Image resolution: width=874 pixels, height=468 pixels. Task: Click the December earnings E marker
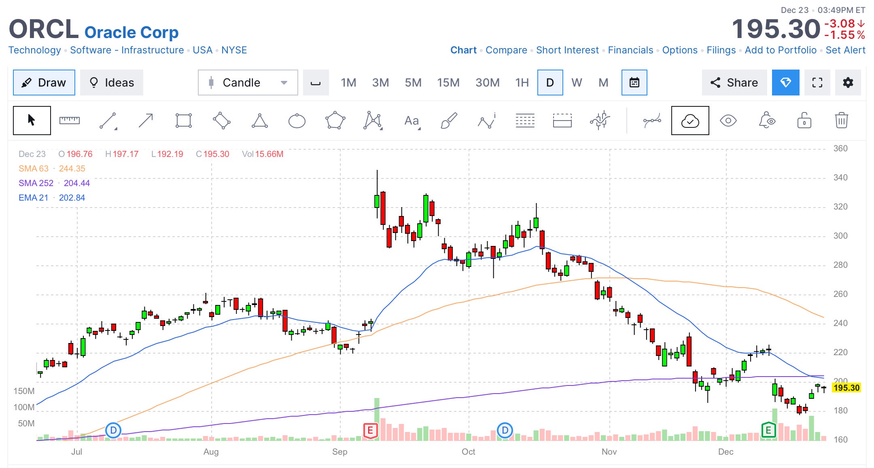click(x=768, y=430)
